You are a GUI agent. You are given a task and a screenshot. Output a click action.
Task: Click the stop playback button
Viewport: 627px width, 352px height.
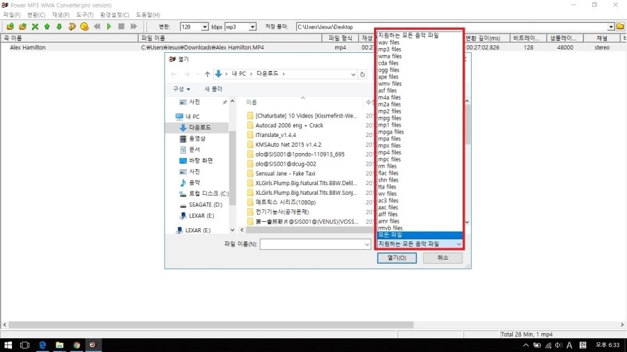click(121, 26)
